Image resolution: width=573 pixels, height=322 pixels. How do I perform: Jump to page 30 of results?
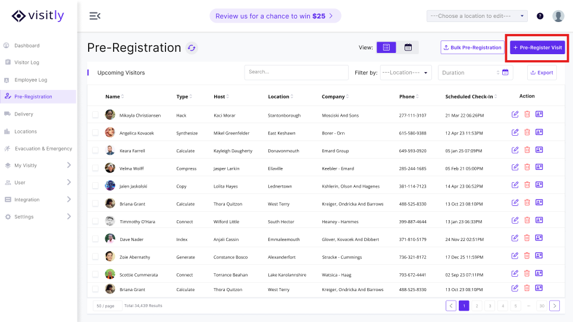point(541,306)
